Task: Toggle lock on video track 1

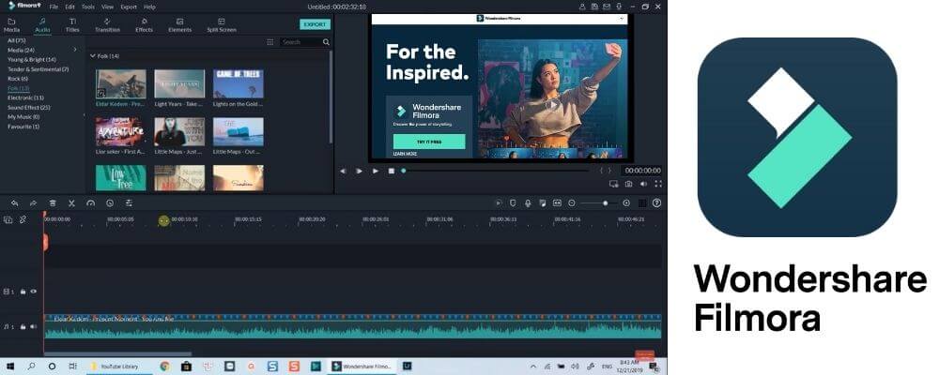Action: coord(23,292)
